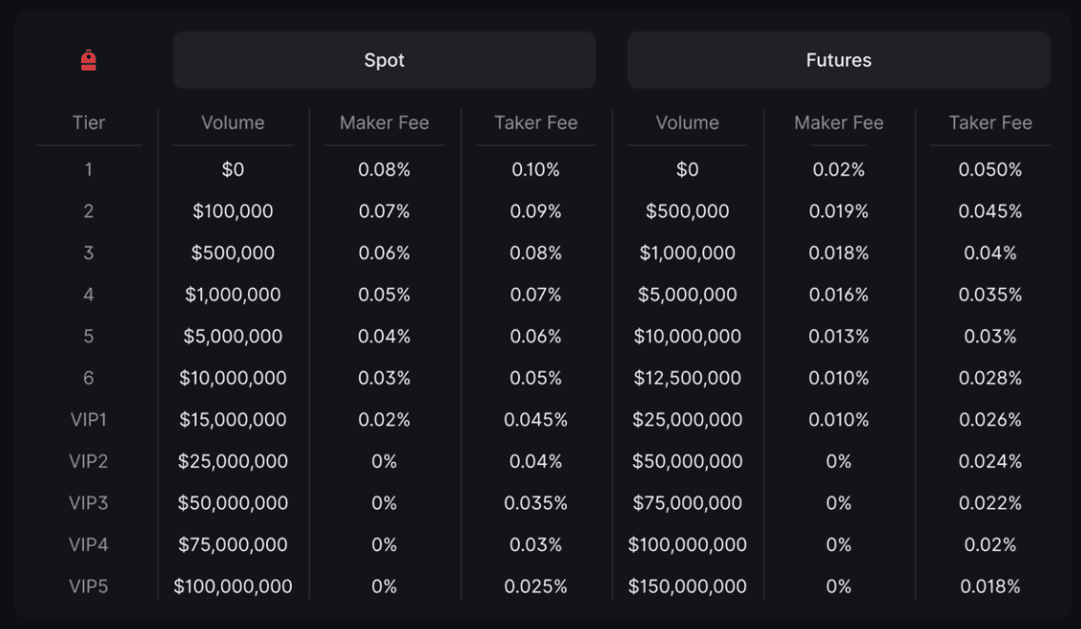Click the VIP5 tier label

click(x=88, y=586)
